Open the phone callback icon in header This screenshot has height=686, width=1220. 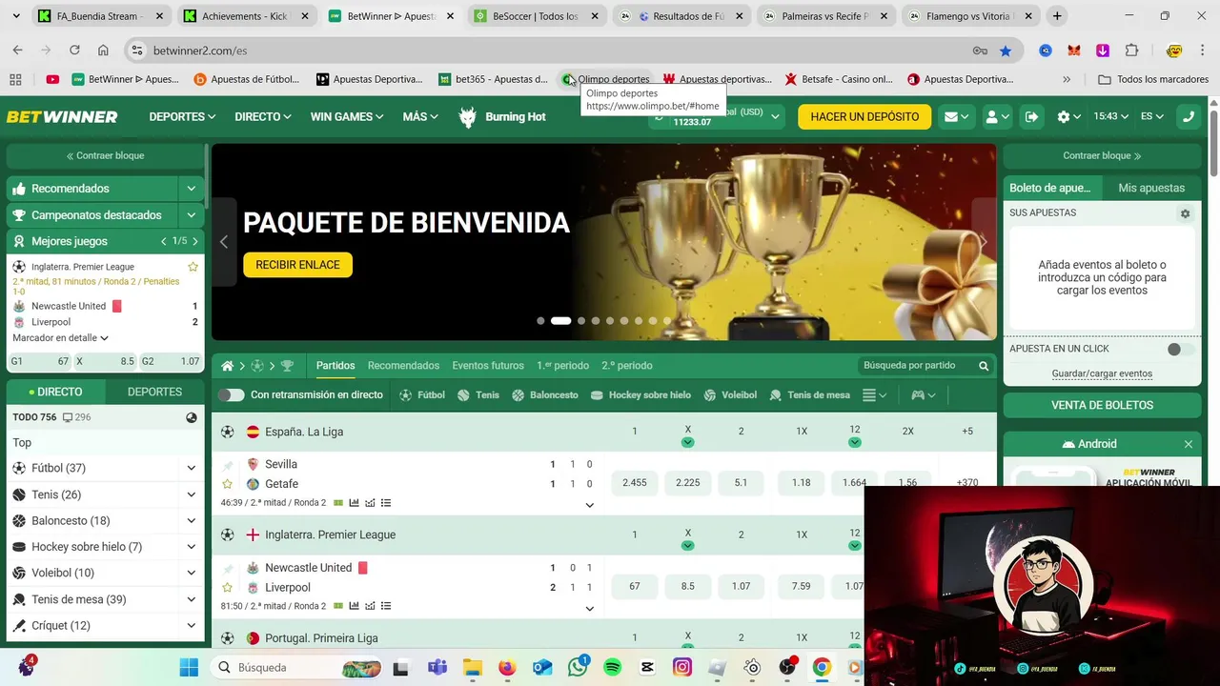pyautogui.click(x=1188, y=116)
